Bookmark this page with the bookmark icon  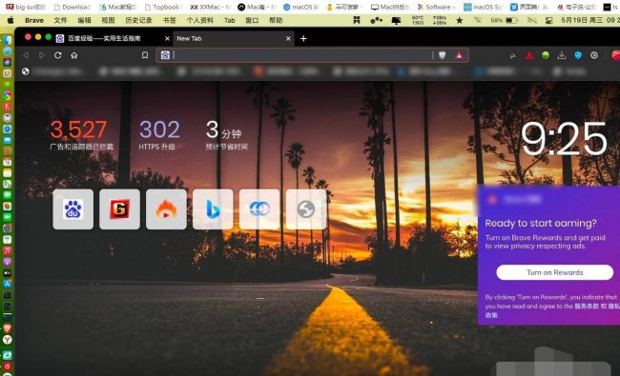point(145,55)
